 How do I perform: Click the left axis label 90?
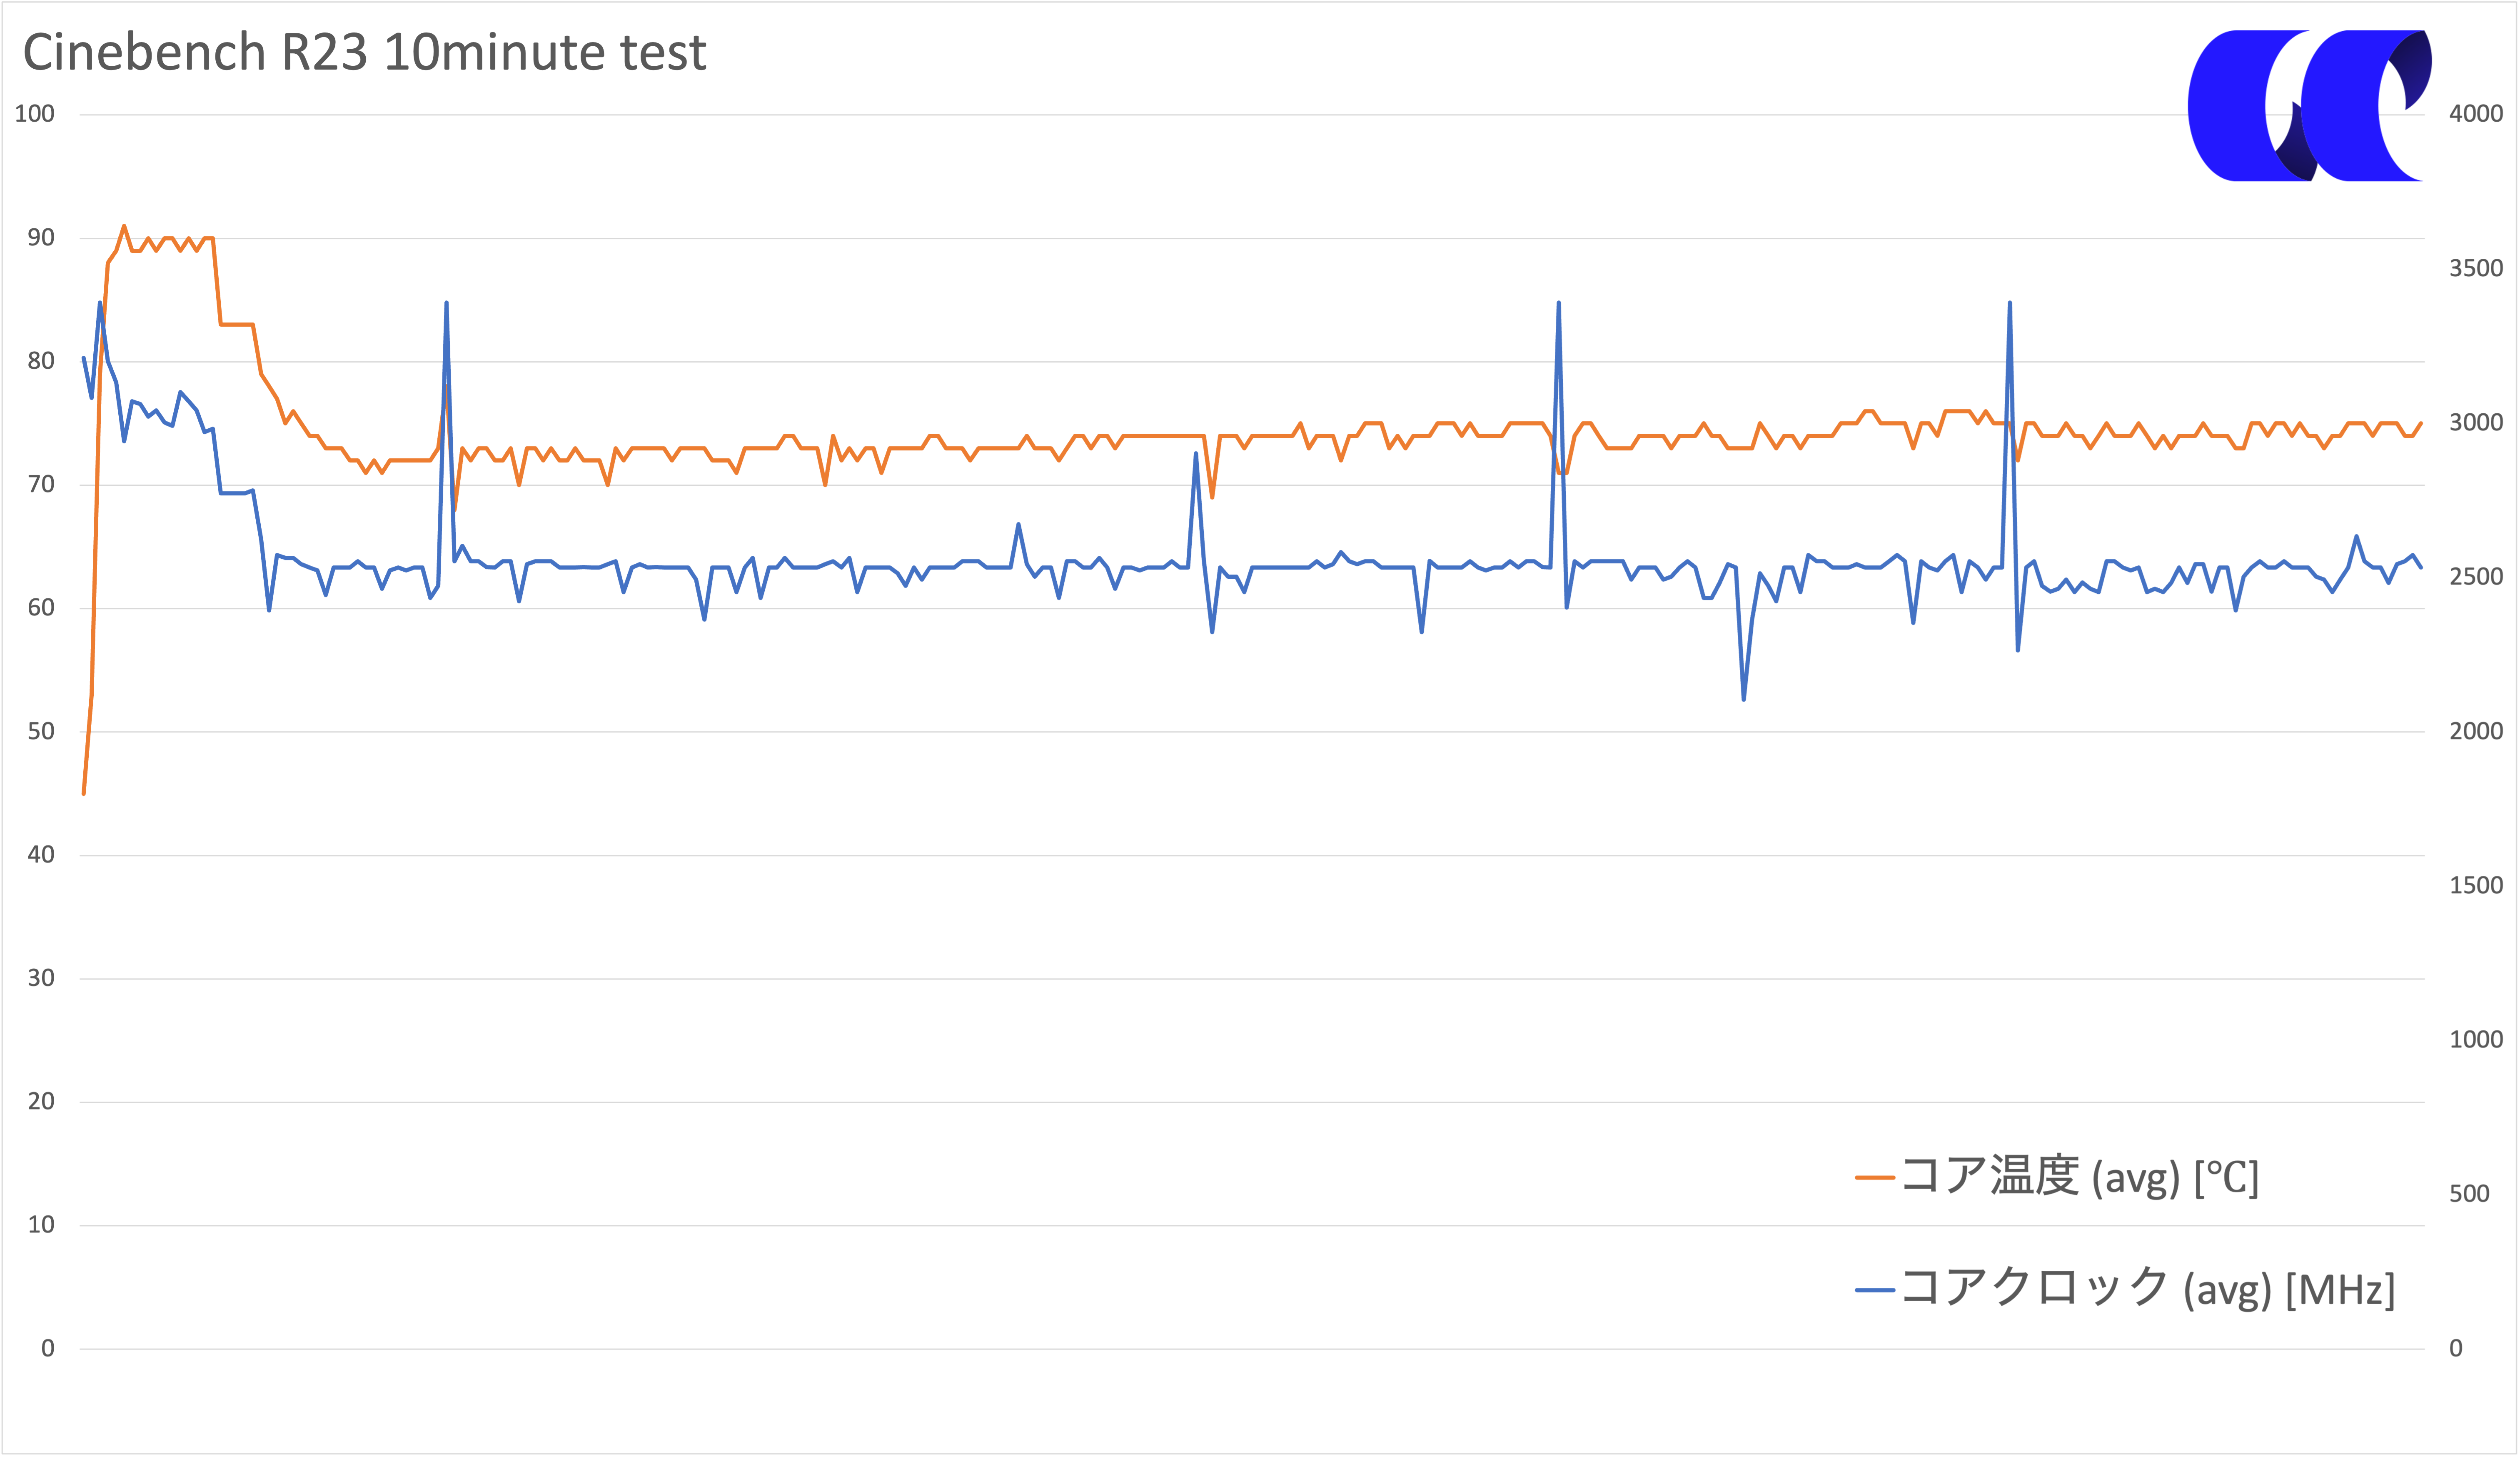[41, 238]
